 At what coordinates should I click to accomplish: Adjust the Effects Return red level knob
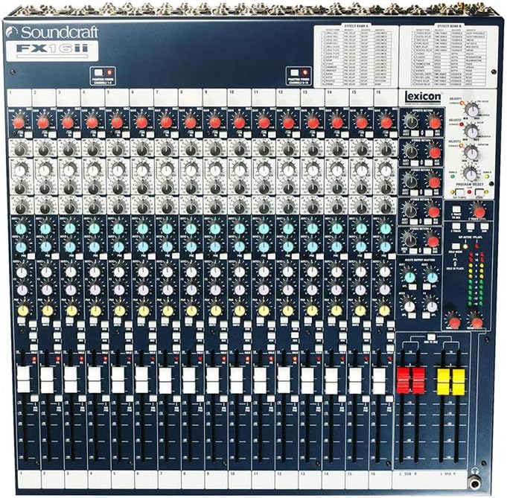(x=434, y=123)
